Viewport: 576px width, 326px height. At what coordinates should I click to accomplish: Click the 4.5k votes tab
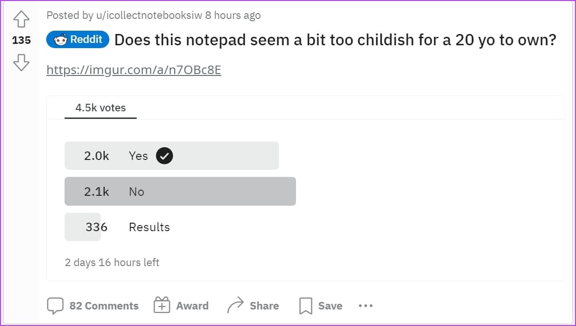100,108
